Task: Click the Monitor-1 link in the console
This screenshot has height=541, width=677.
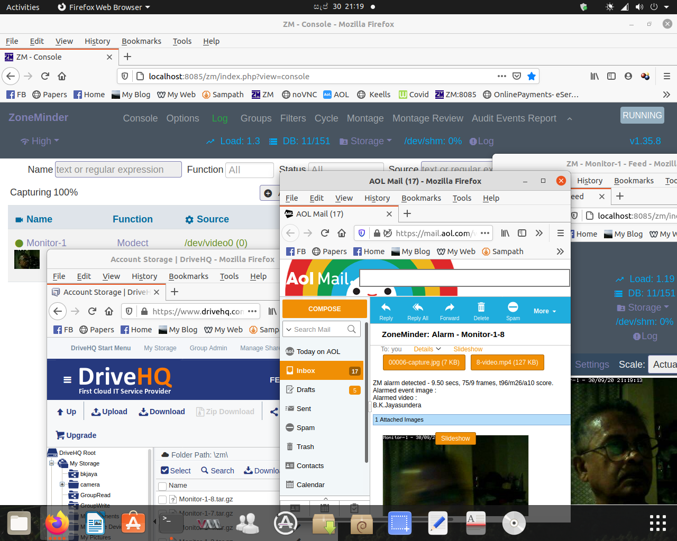Action: [x=47, y=243]
